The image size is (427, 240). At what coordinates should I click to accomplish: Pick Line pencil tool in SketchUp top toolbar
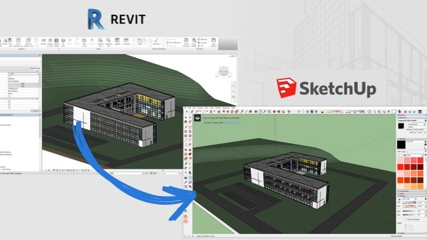197,111
